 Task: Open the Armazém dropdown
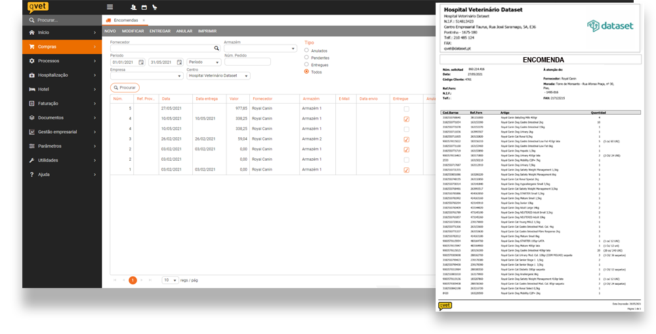pyautogui.click(x=260, y=49)
